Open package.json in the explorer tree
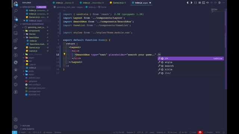This screenshot has height=134, width=239. point(34,91)
